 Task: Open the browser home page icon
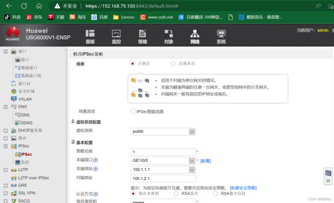click(39, 6)
